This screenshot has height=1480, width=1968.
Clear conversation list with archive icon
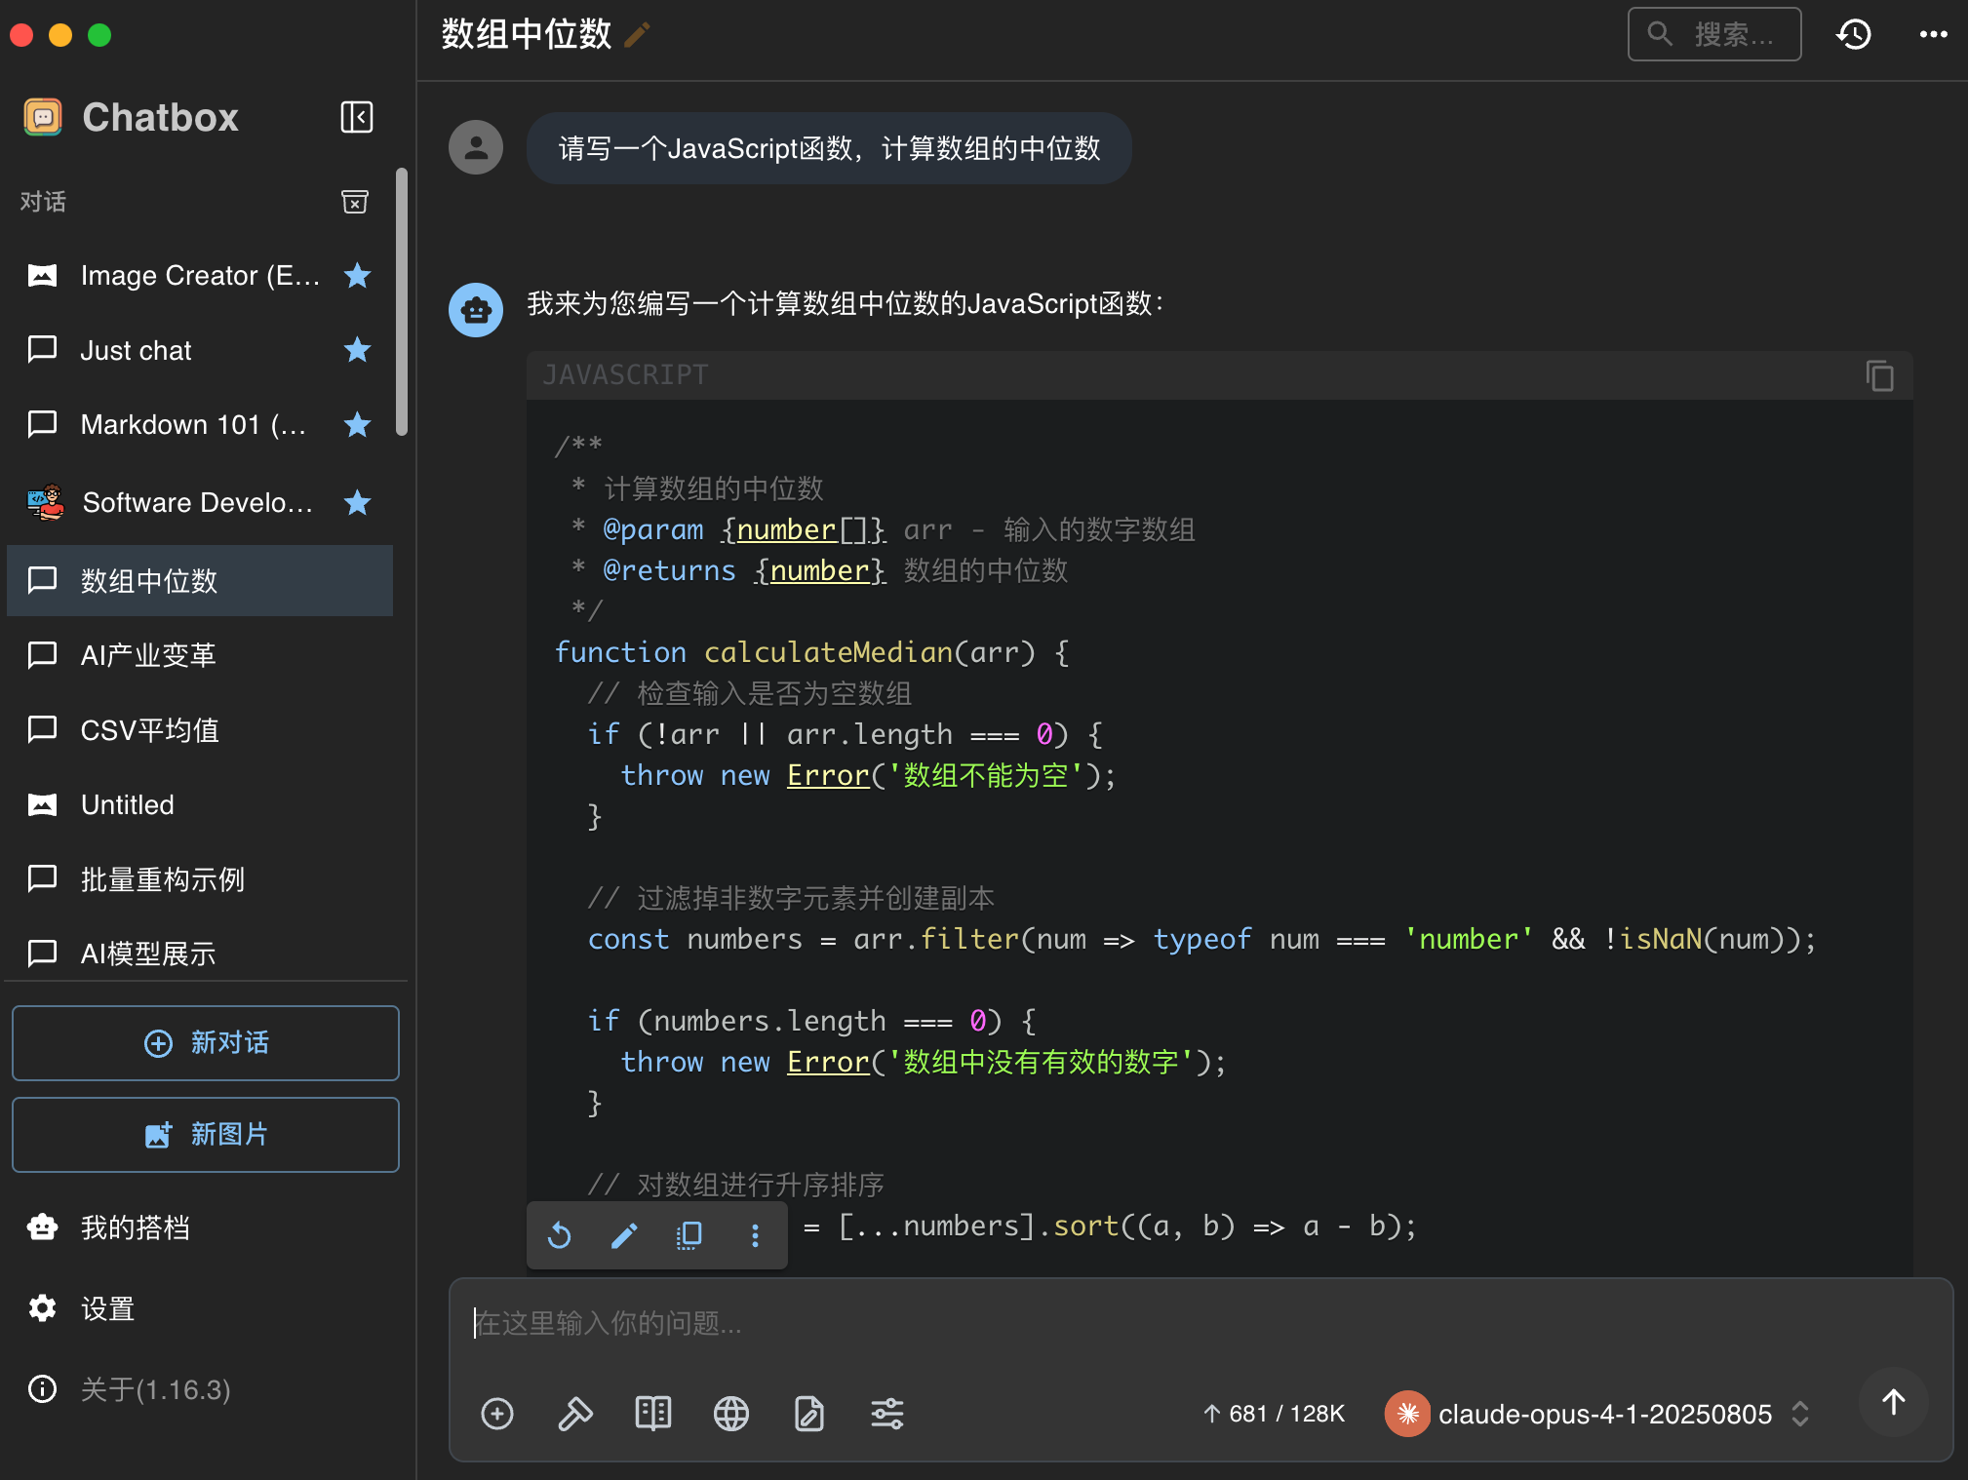click(x=355, y=202)
